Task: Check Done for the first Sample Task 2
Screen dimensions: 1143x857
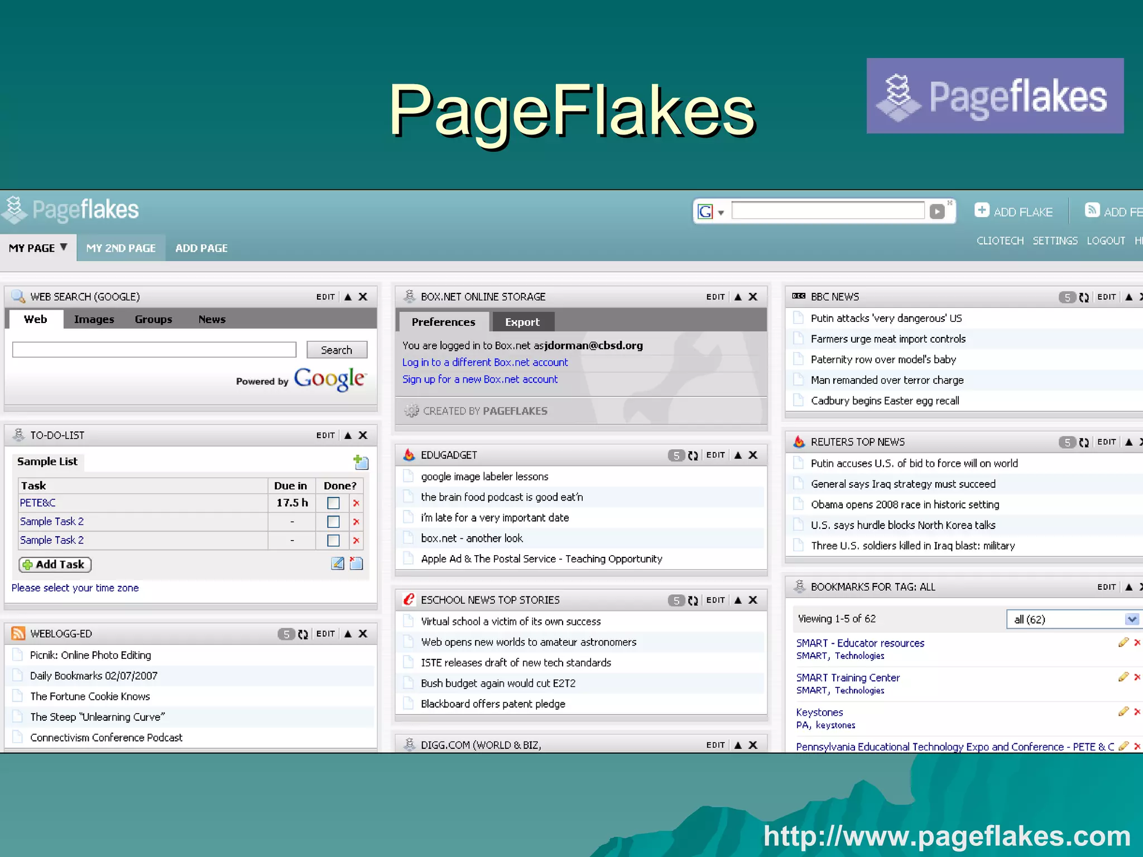Action: pyautogui.click(x=333, y=522)
